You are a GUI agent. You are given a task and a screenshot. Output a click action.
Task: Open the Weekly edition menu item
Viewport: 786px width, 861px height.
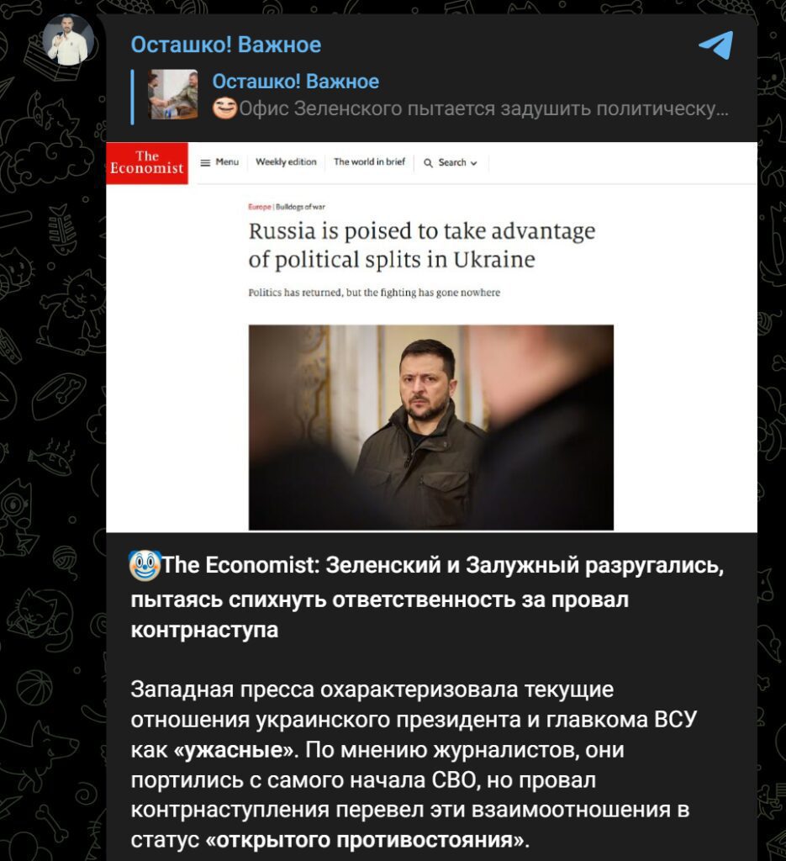point(286,162)
